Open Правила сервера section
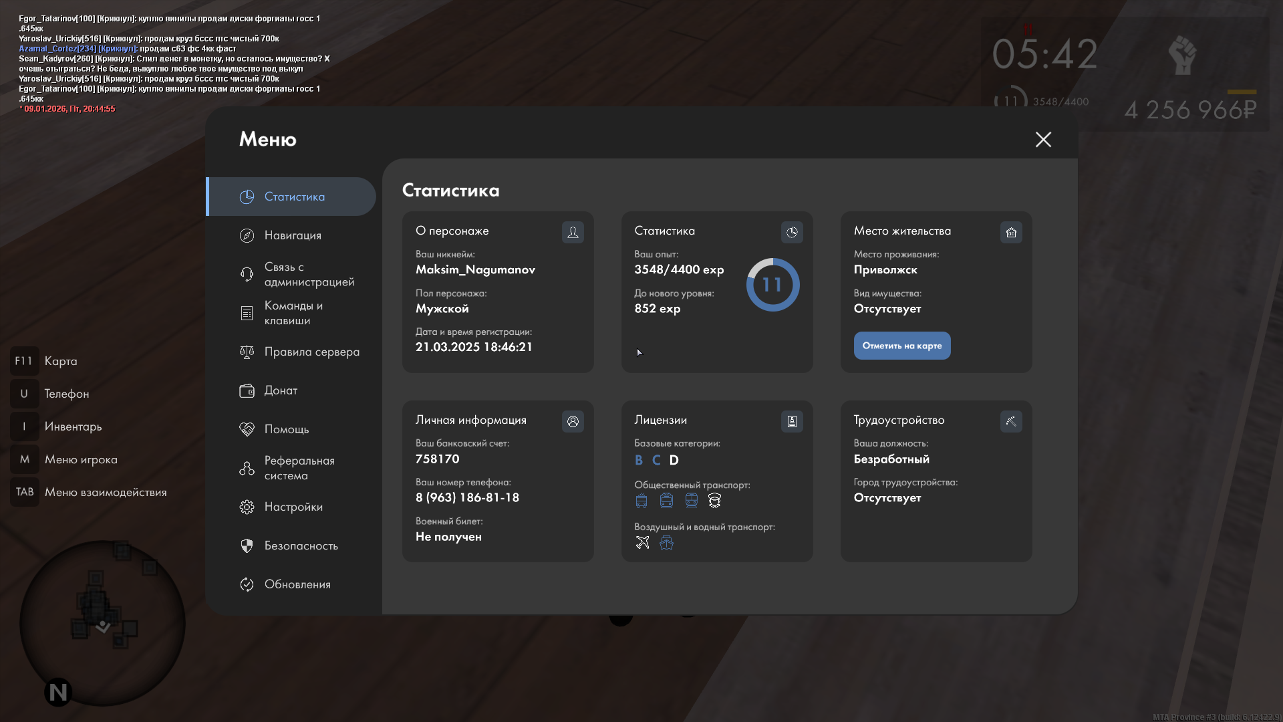The height and width of the screenshot is (722, 1283). [311, 352]
